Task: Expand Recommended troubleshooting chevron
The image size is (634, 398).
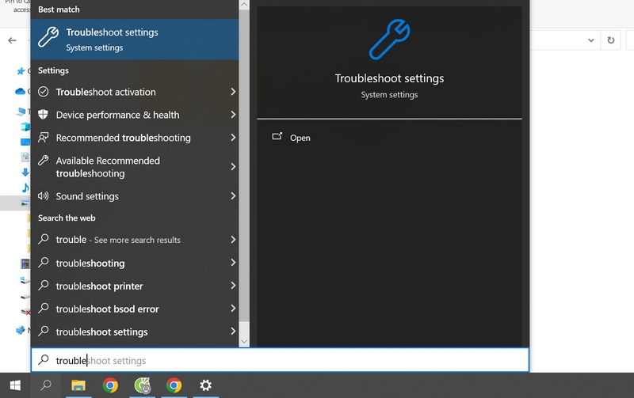Action: pos(233,138)
